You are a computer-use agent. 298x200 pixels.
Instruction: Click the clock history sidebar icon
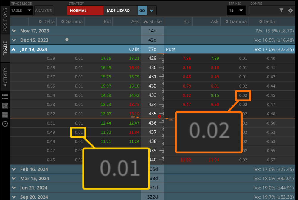point(5,124)
